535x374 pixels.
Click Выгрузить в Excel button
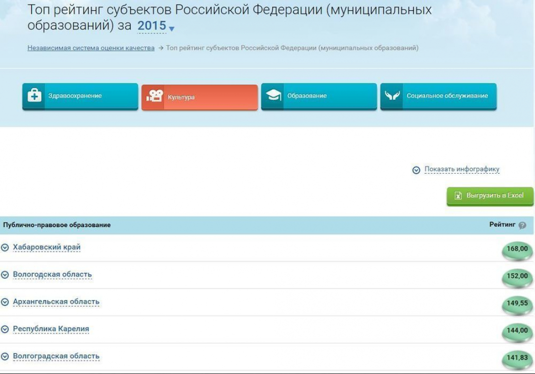(x=490, y=196)
